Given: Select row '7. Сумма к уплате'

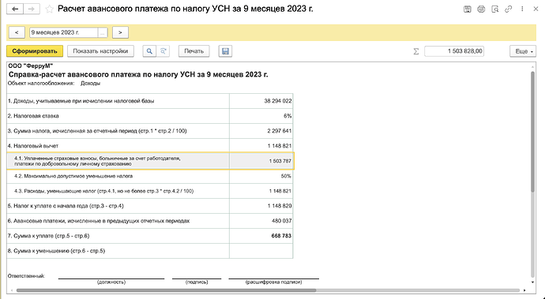Looking at the screenshot, I should pyautogui.click(x=150, y=236).
